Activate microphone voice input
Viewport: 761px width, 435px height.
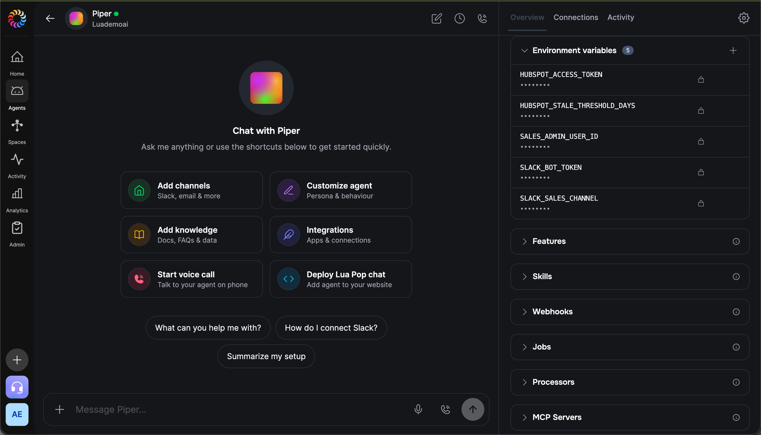click(418, 410)
